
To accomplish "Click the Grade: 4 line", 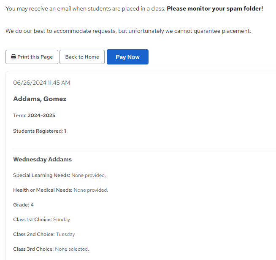I will tap(23, 205).
